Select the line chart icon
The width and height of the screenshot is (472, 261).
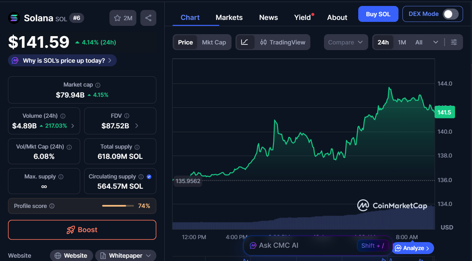click(x=245, y=42)
